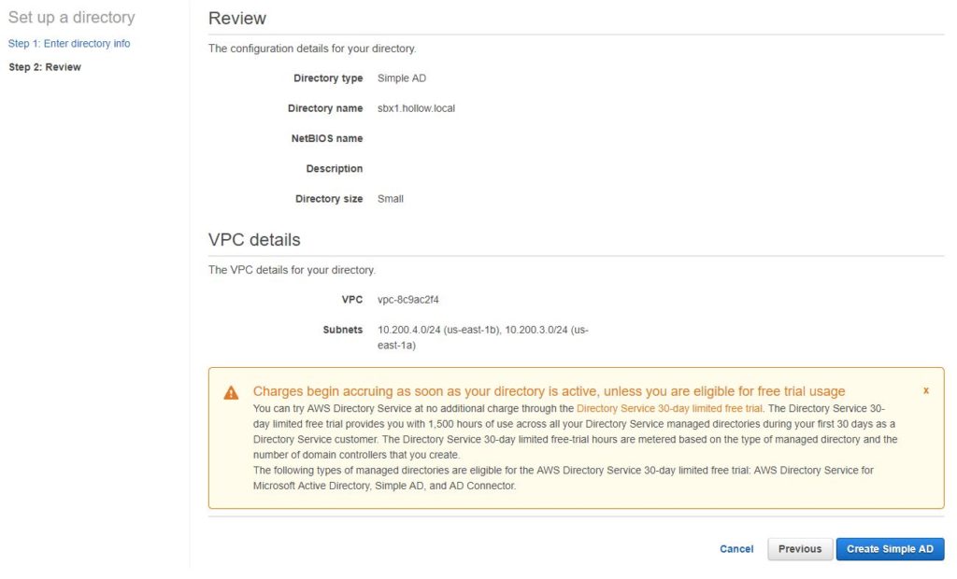Dismiss the charges warning with the x
The image size is (957, 579).
[925, 390]
